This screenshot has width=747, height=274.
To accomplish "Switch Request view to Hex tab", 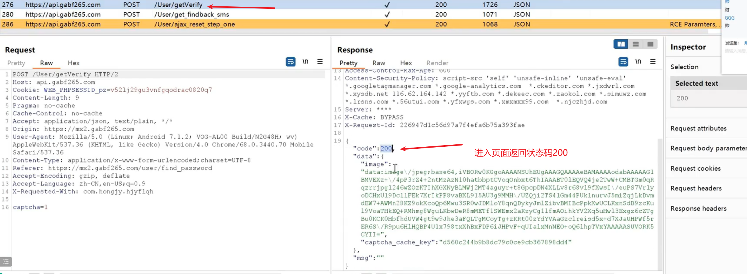I will pos(73,63).
